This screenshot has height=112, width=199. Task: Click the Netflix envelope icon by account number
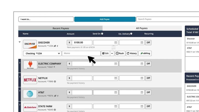coord(55,81)
